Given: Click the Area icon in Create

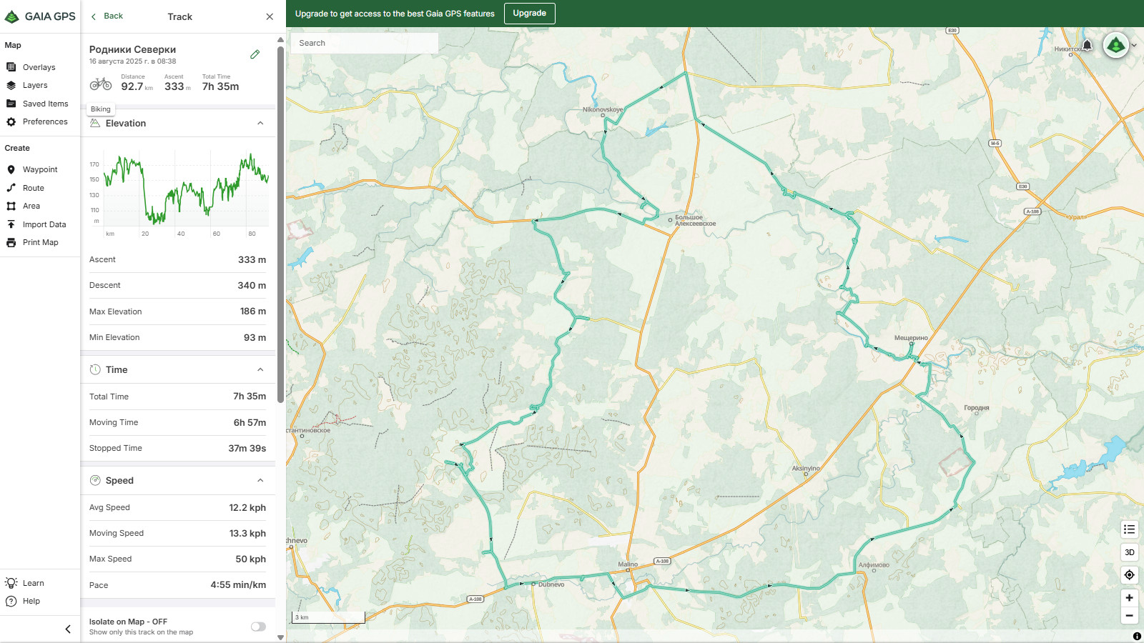Looking at the screenshot, I should [x=11, y=206].
